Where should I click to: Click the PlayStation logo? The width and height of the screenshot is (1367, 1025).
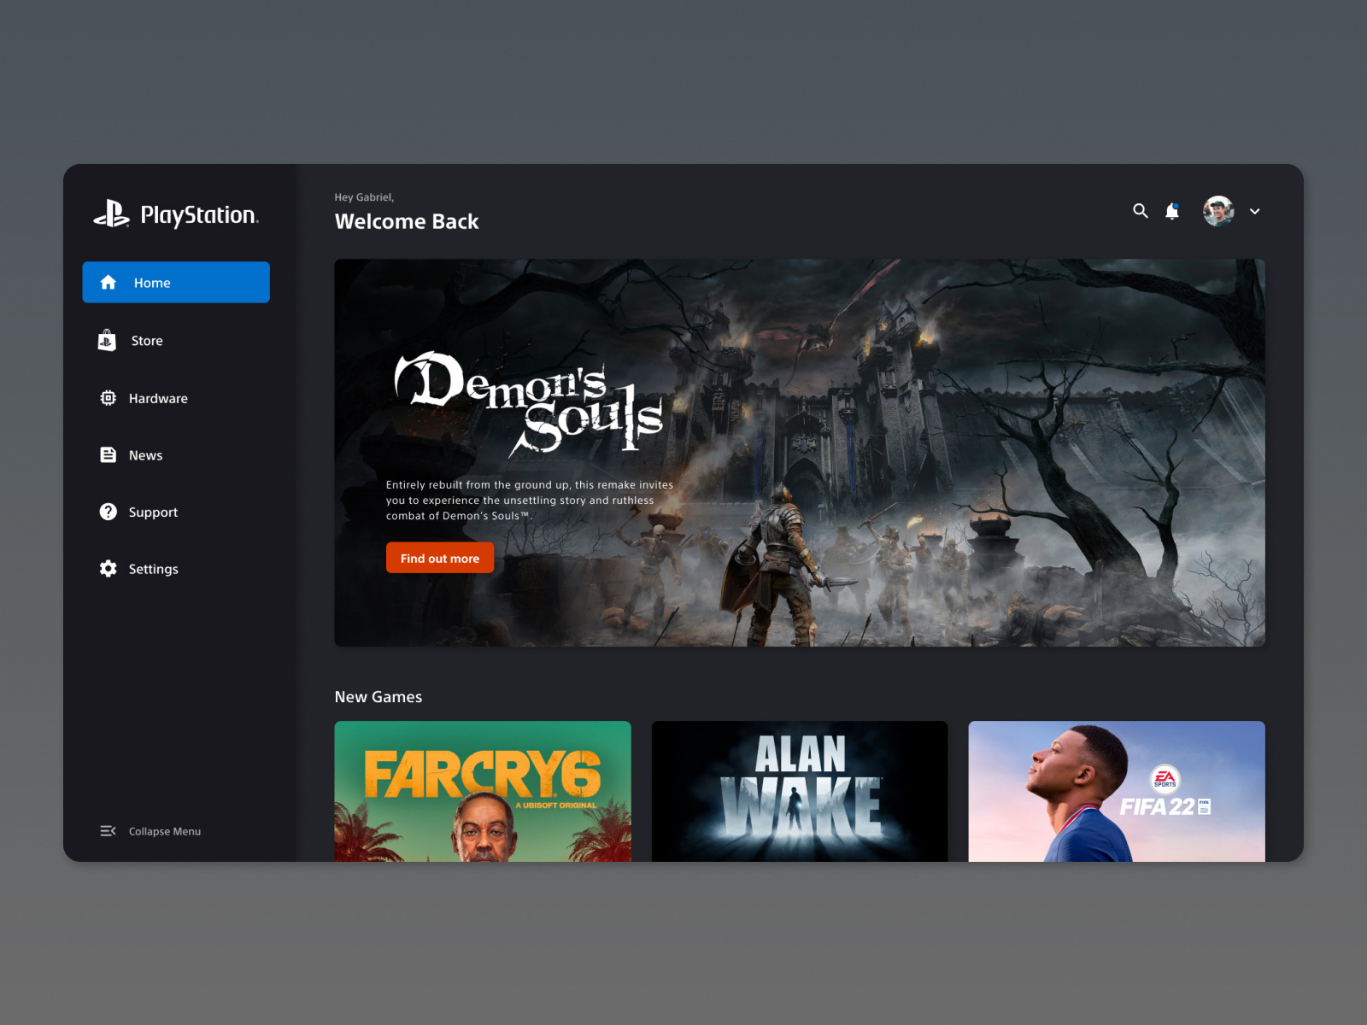tap(176, 214)
